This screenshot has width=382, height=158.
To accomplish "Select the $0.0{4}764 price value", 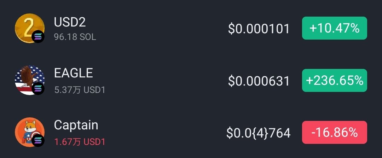I will (x=259, y=133).
